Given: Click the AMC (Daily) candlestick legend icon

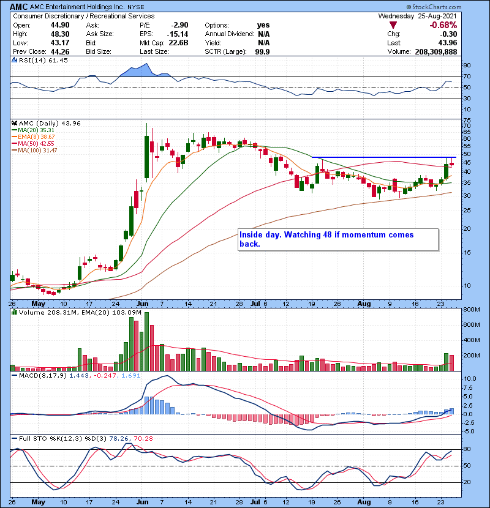Looking at the screenshot, I should pyautogui.click(x=14, y=123).
